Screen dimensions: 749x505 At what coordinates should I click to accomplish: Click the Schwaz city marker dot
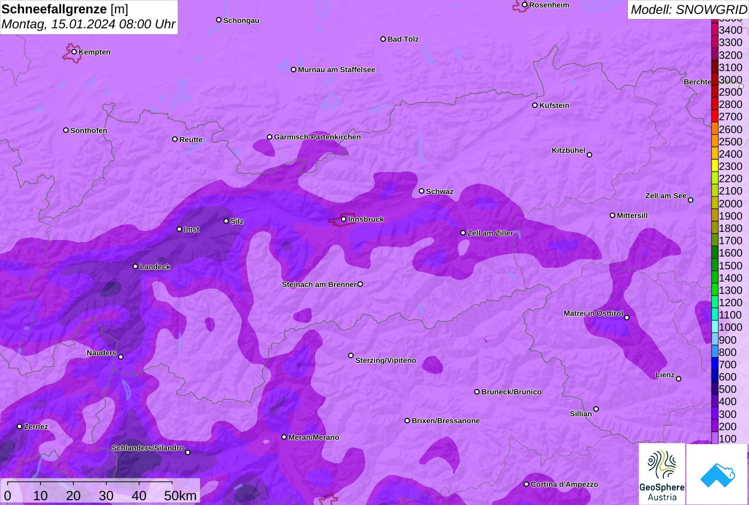[422, 191]
